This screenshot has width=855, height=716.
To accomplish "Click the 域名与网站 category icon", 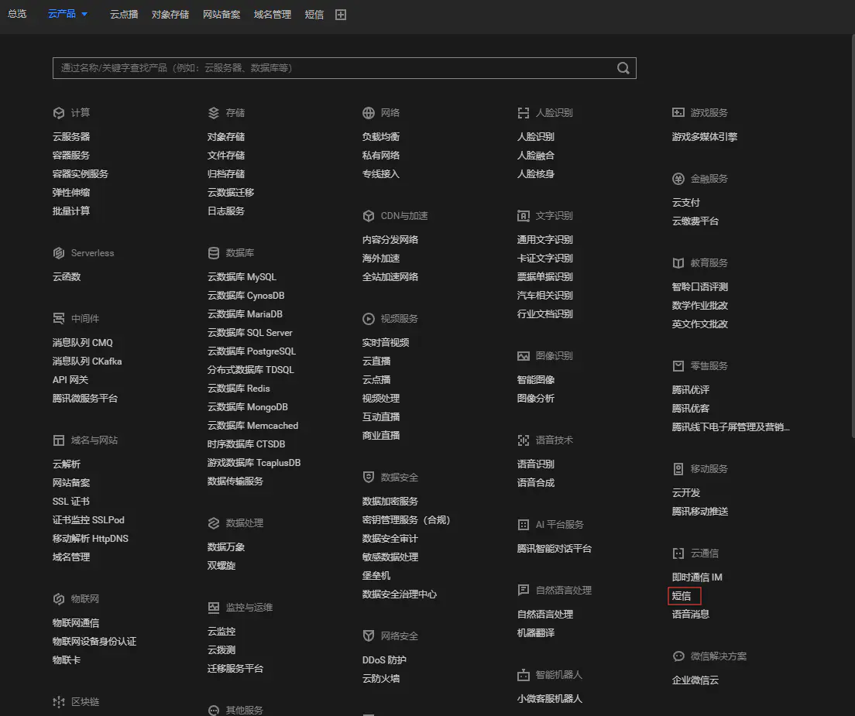I will (59, 440).
